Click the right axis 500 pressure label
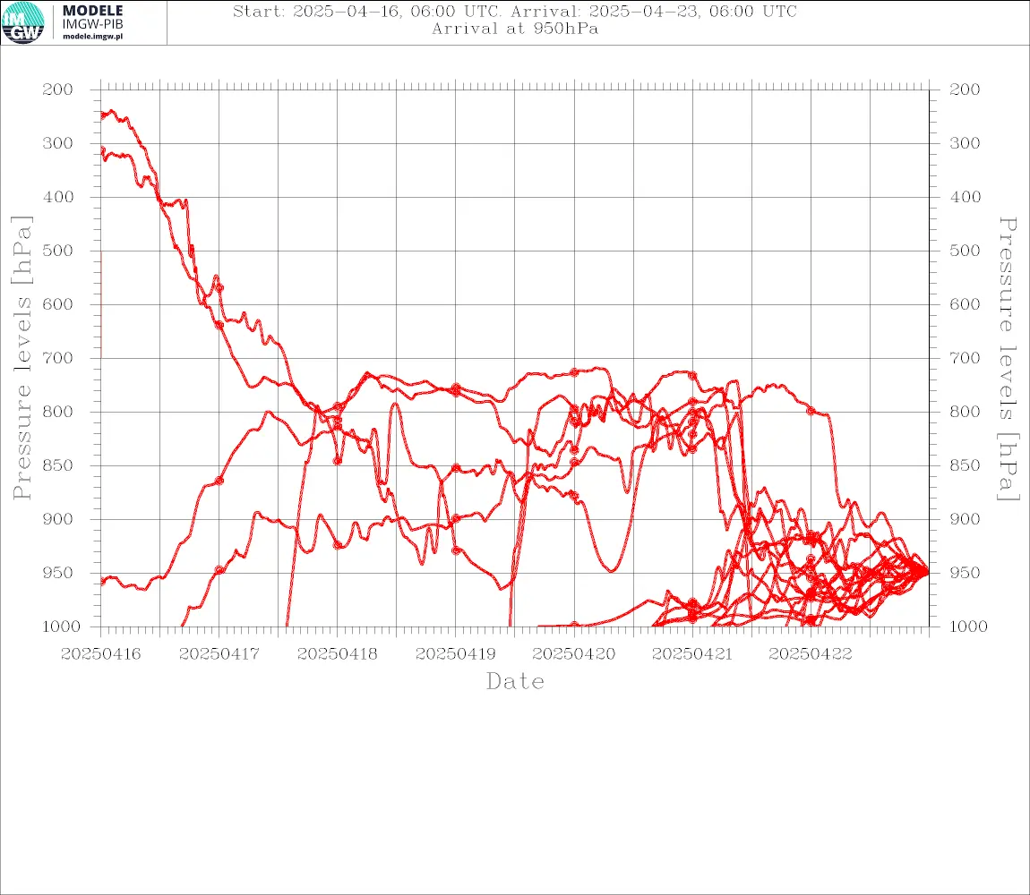The image size is (1030, 895). [965, 251]
